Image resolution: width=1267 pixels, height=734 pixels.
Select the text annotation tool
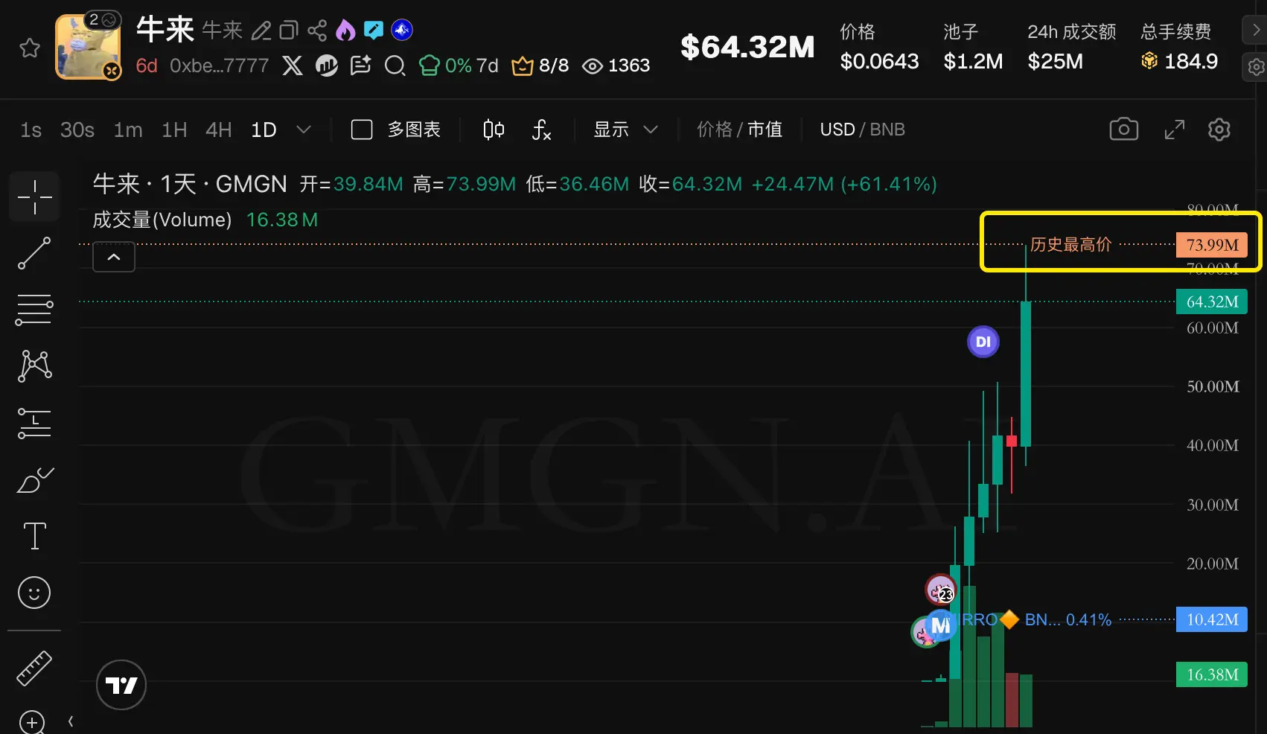tap(35, 536)
